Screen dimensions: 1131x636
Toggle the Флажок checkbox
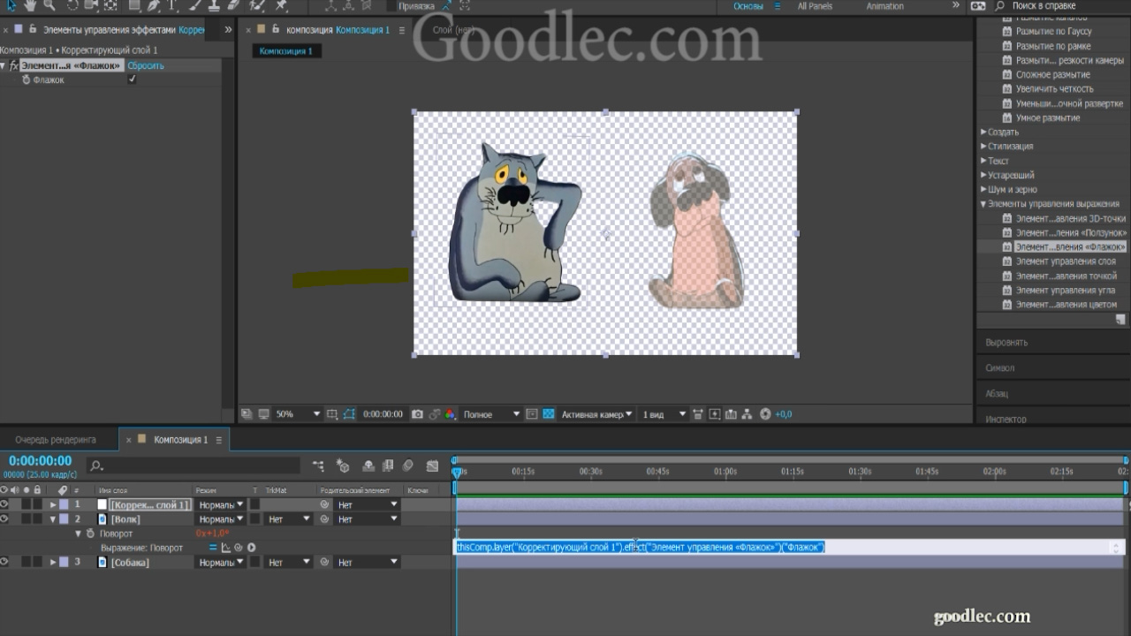132,79
